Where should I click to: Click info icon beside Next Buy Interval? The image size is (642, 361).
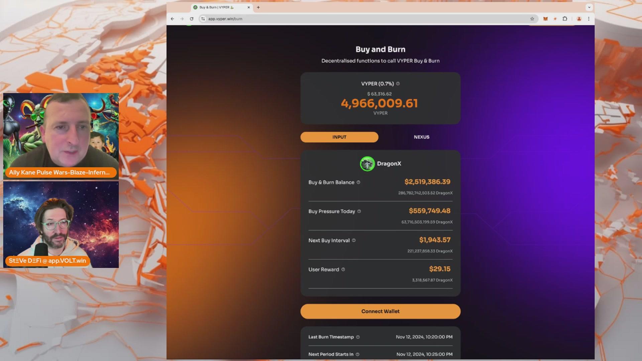(354, 240)
